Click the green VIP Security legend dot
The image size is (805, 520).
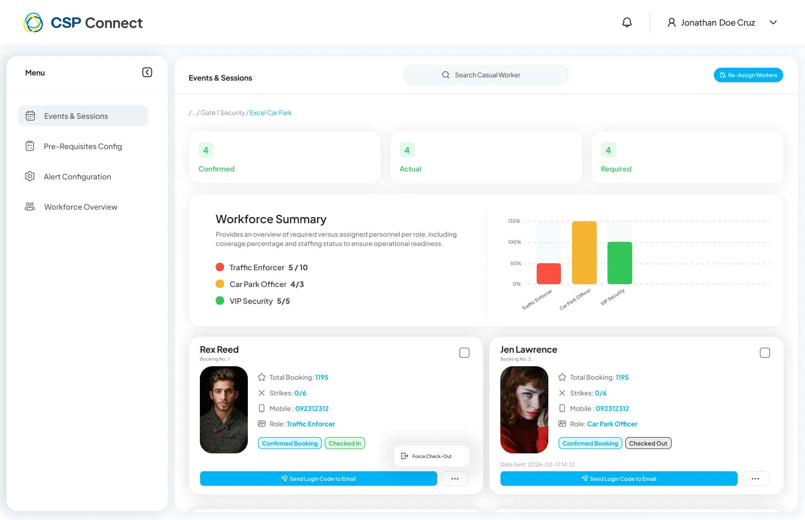[x=220, y=301]
